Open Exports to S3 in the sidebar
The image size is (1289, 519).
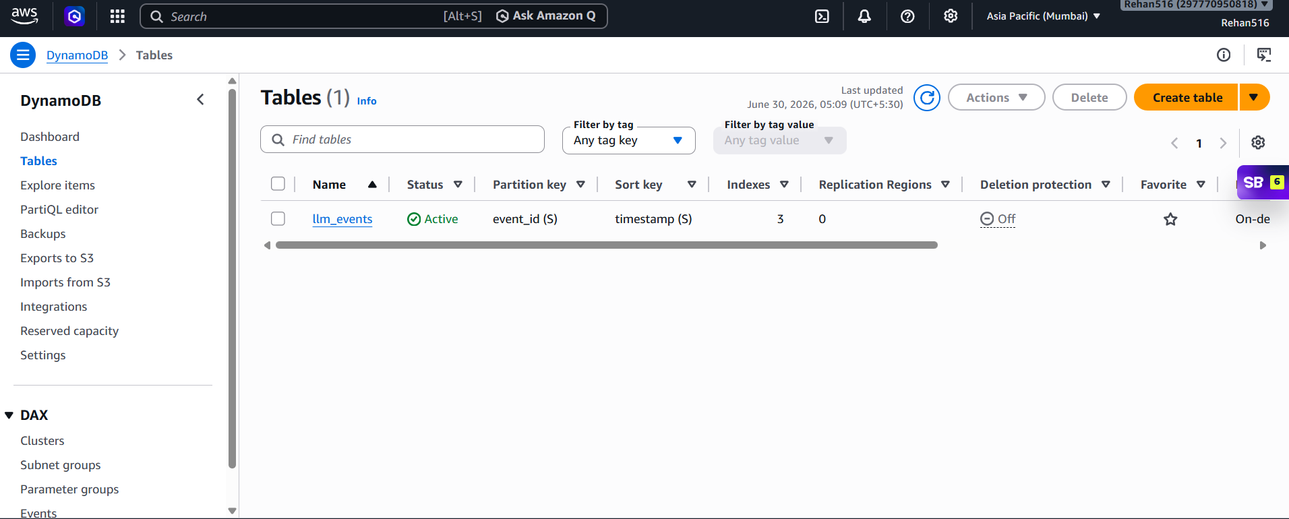(57, 258)
